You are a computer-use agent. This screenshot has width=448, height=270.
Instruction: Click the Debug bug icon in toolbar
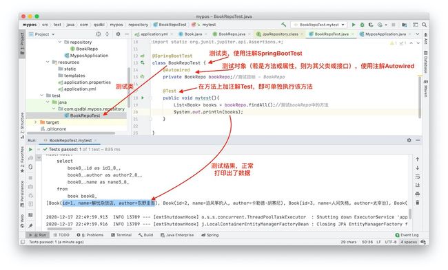(x=362, y=25)
